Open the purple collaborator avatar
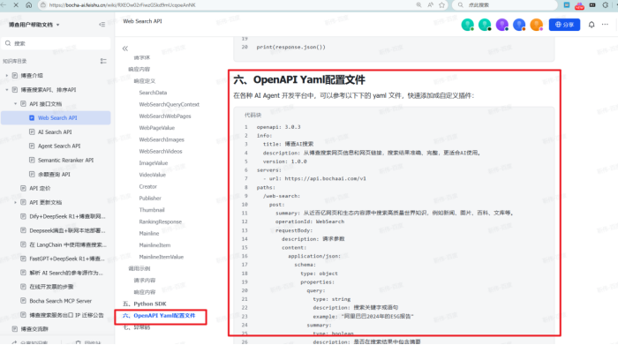This screenshot has width=618, height=345. (501, 25)
